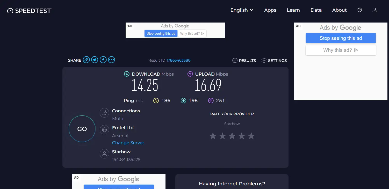Click the RESULTS label
The height and width of the screenshot is (189, 389).
[247, 61]
